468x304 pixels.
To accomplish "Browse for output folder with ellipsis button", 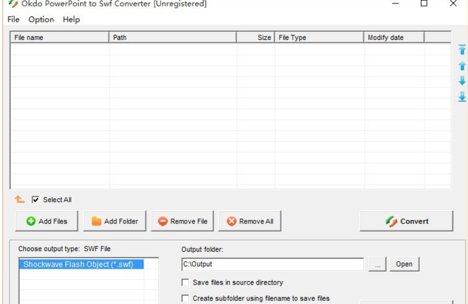I will (x=377, y=264).
